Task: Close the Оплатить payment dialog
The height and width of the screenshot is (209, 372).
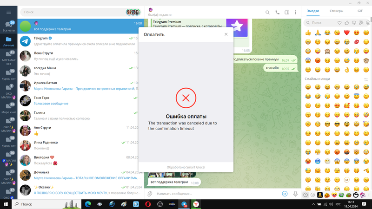Action: tap(226, 34)
